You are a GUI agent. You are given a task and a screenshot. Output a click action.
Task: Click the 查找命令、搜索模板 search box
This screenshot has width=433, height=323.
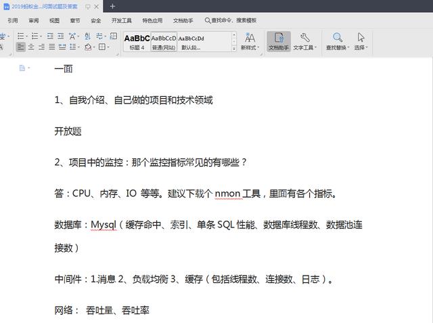231,20
